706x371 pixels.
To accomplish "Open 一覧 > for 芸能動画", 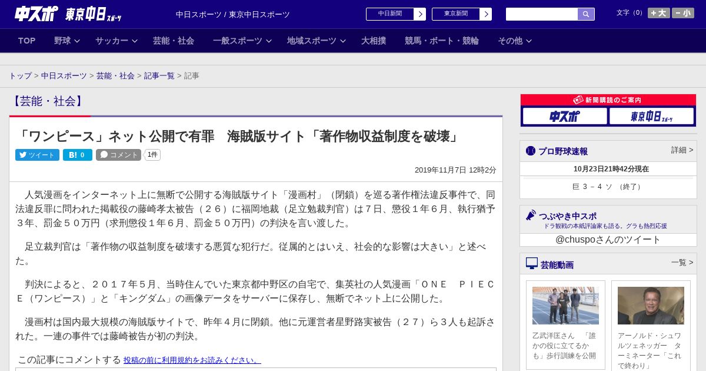I will pyautogui.click(x=682, y=263).
